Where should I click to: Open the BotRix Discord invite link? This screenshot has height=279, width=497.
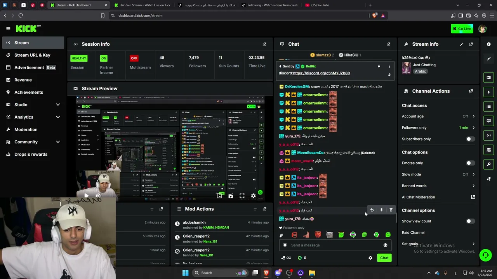321,73
